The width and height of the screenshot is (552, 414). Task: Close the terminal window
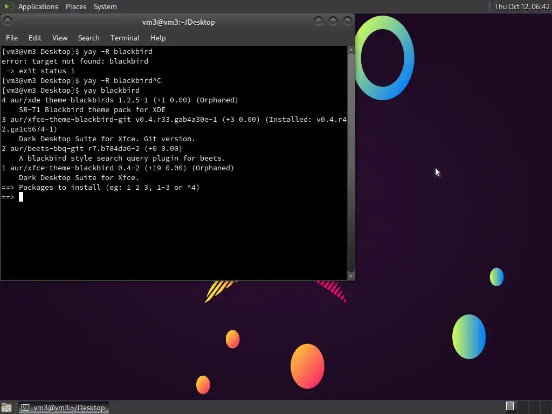point(348,22)
